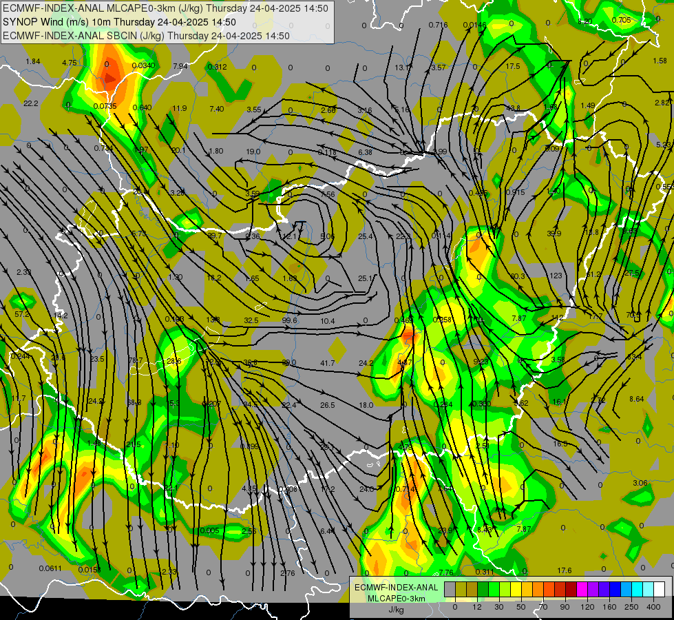Click the map value 1.58
This screenshot has height=620, width=674.
click(x=660, y=61)
